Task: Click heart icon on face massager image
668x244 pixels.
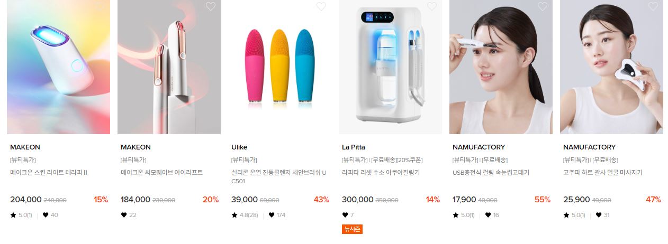Action: [x=653, y=6]
